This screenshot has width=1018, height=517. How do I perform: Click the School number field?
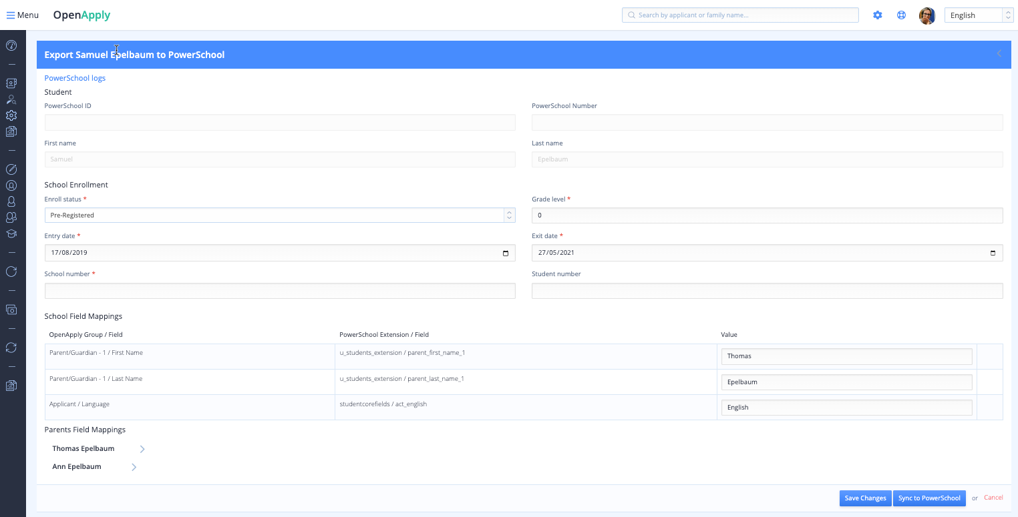280,291
